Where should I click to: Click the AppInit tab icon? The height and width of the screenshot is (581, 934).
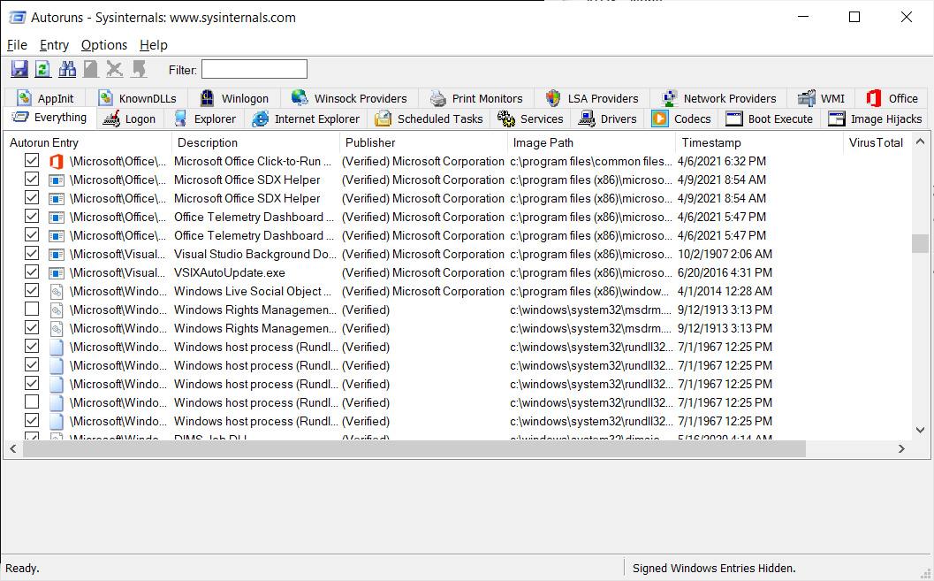pos(24,98)
